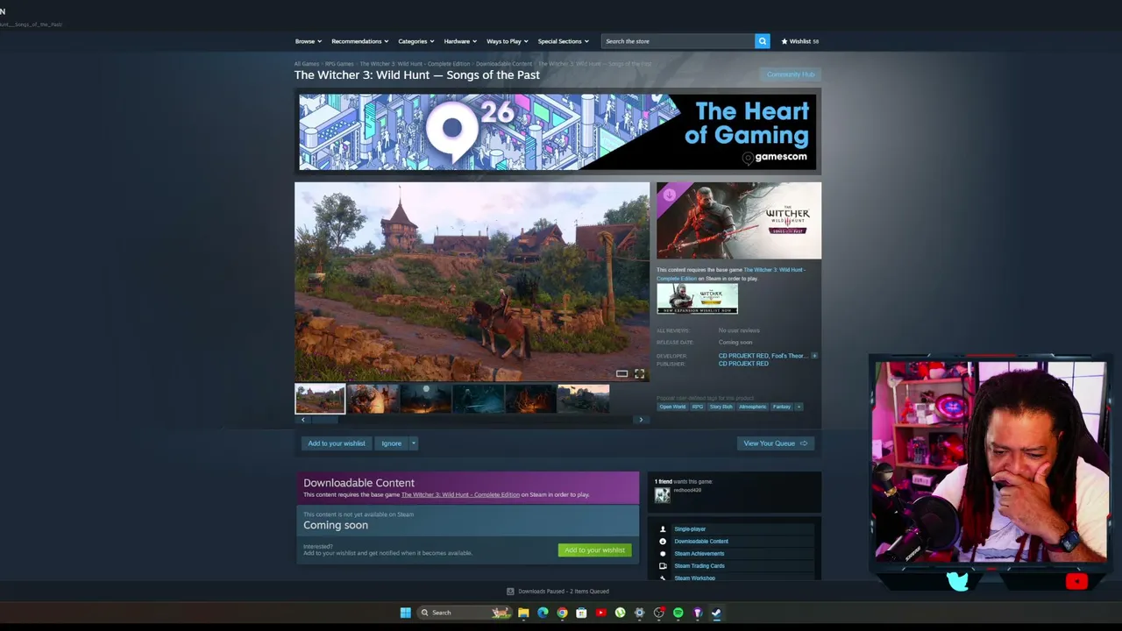The image size is (1122, 631).
Task: Expand the developer list plus button
Action: pyautogui.click(x=814, y=356)
